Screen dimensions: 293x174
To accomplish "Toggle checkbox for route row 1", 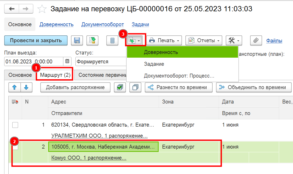I will point(15,125).
